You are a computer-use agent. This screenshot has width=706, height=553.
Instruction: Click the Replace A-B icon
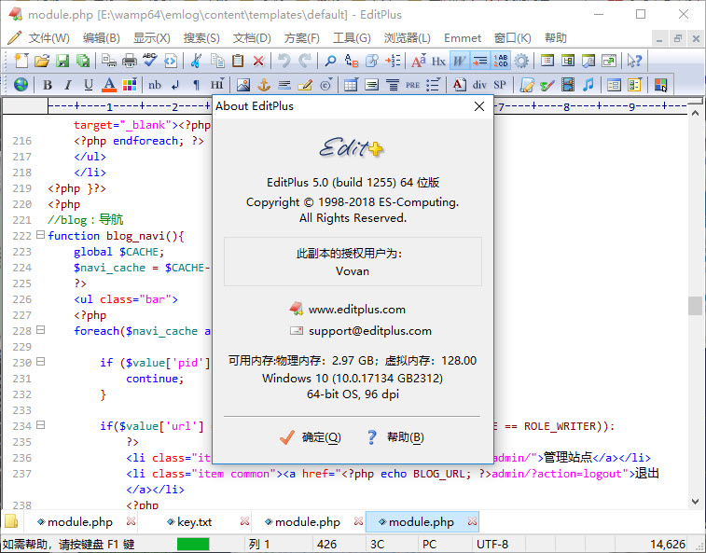click(352, 61)
